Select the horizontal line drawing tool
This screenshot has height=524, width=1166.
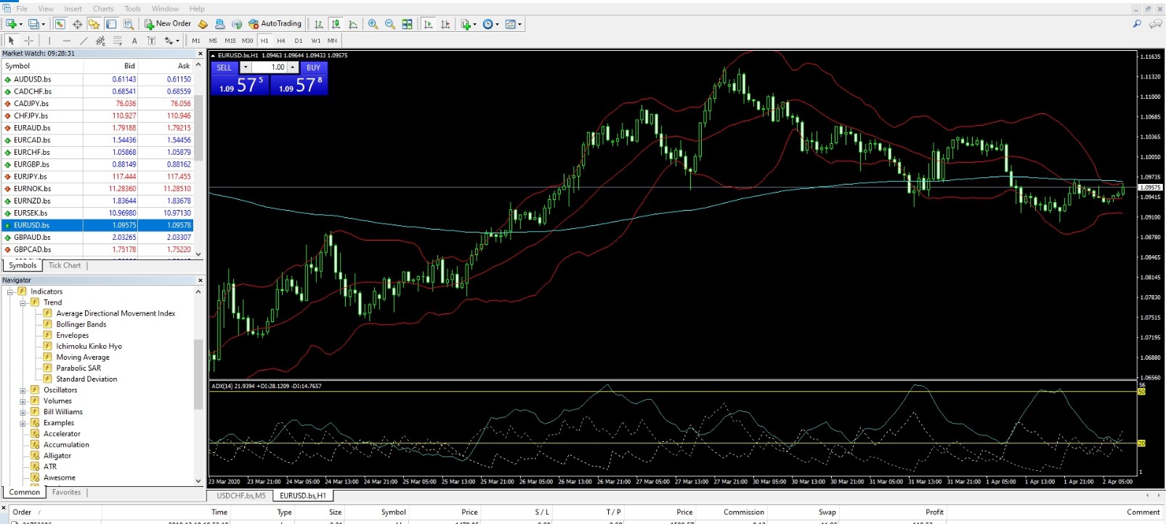pos(67,41)
